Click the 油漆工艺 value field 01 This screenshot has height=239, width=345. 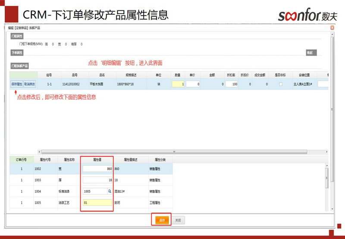click(97, 202)
